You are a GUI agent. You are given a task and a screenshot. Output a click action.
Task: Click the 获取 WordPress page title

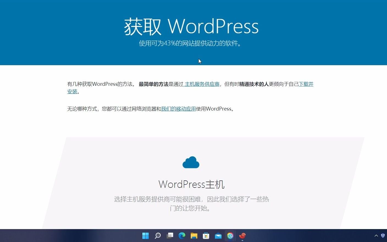click(191, 27)
